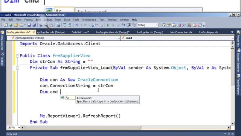This screenshot has width=241, height=136.
Task: Switch to the frmSupplierView.vb [Design] tab
Action: point(113,32)
